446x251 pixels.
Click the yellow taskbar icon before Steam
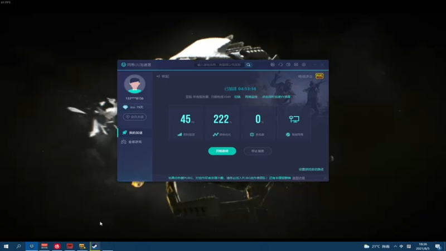tap(82, 246)
